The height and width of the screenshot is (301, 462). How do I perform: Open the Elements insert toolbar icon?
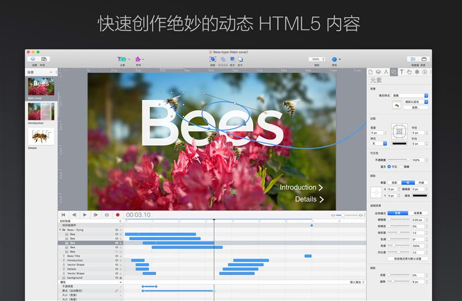[x=122, y=59]
